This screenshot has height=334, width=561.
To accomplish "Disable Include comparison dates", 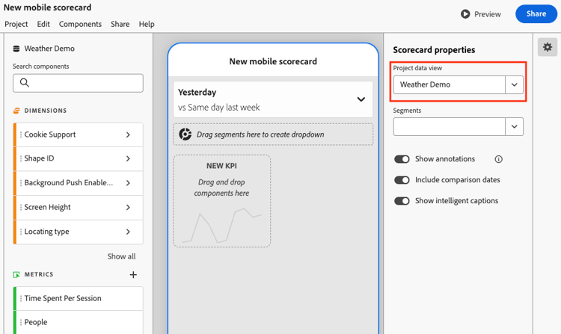I will [402, 180].
